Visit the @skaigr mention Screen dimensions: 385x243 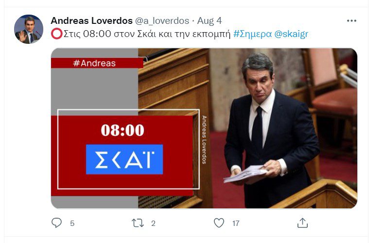coord(291,34)
